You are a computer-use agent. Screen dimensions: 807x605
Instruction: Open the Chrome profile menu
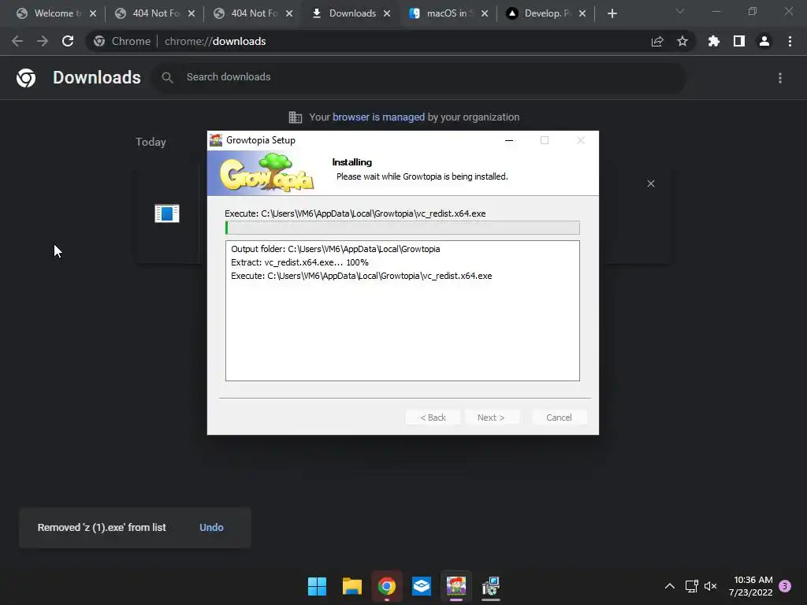764,41
